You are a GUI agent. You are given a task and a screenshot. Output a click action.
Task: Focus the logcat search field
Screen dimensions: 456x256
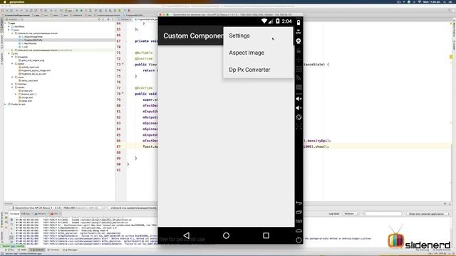(383, 214)
